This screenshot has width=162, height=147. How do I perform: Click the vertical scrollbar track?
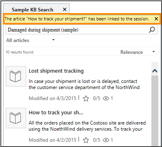click(155, 110)
